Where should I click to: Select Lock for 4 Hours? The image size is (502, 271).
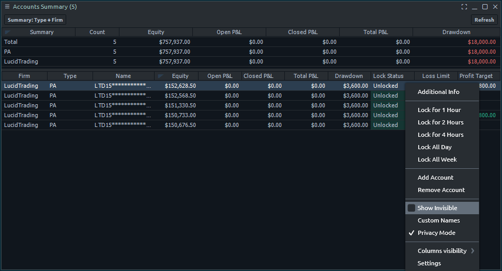point(442,135)
